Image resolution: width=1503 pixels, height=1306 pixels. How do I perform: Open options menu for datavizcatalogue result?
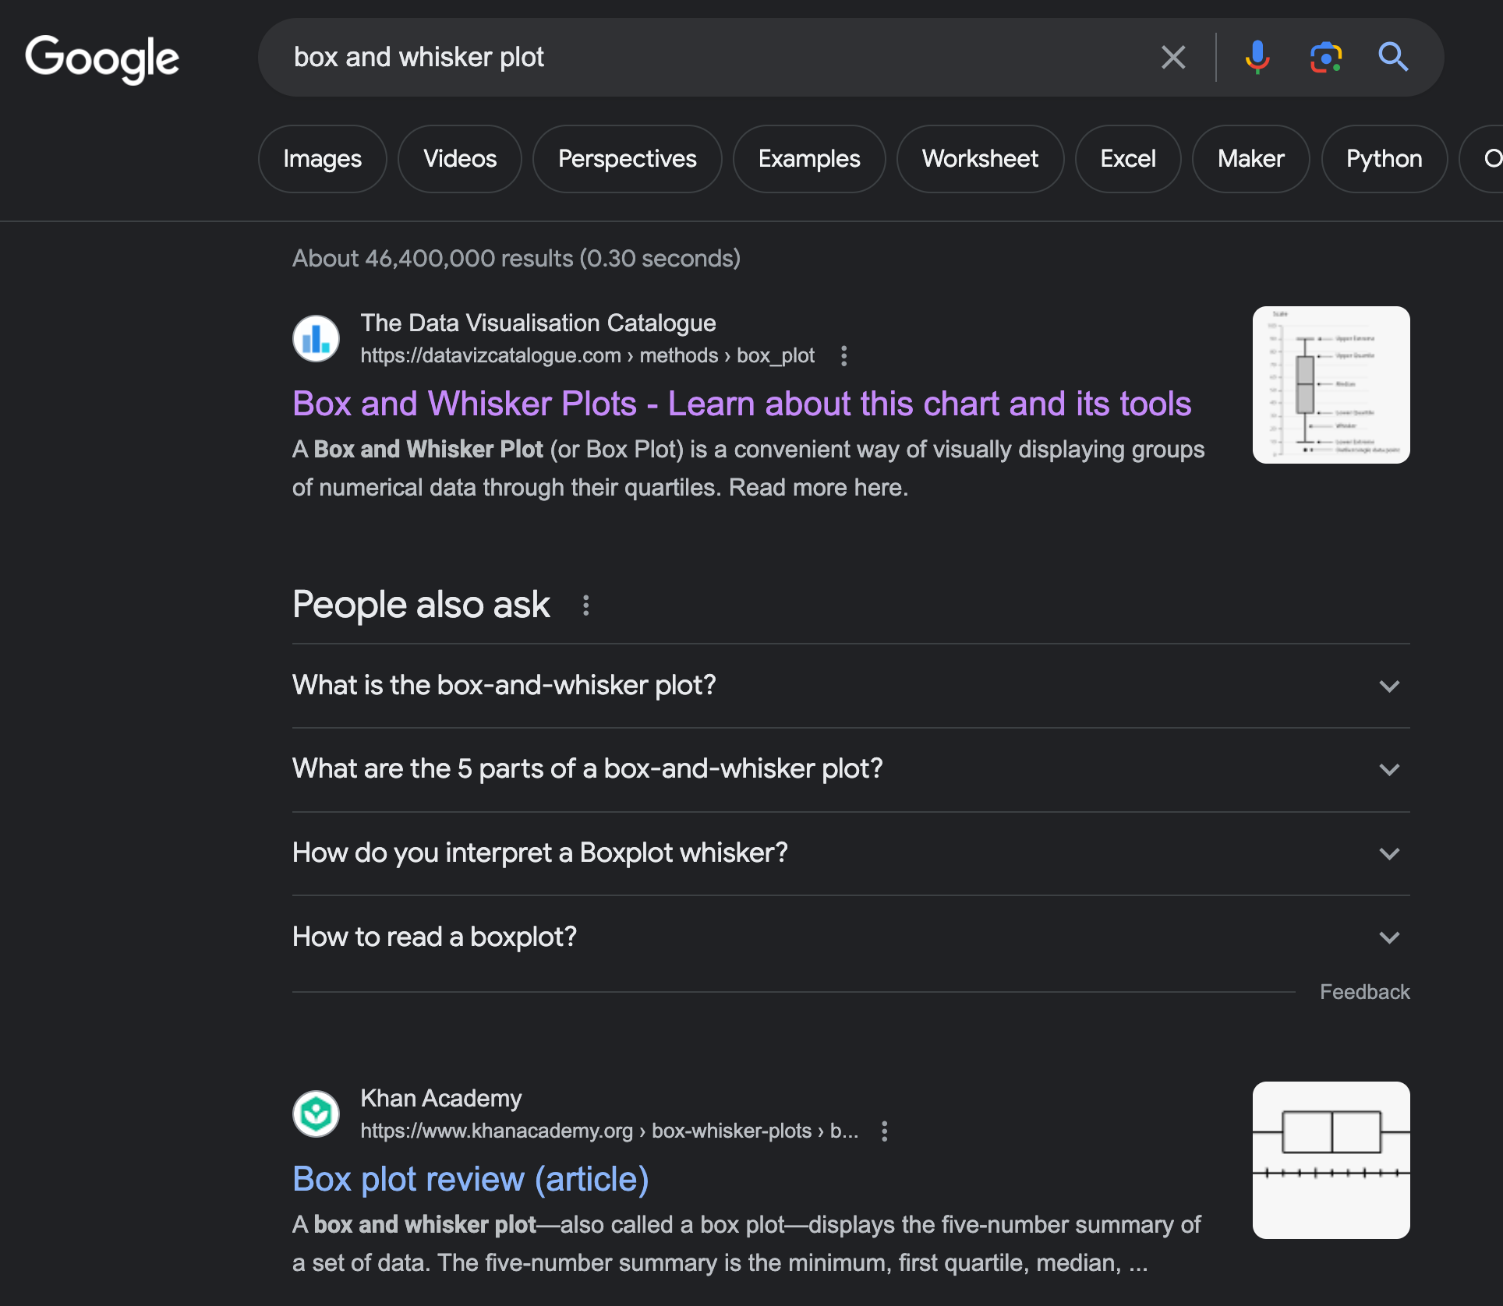843,356
